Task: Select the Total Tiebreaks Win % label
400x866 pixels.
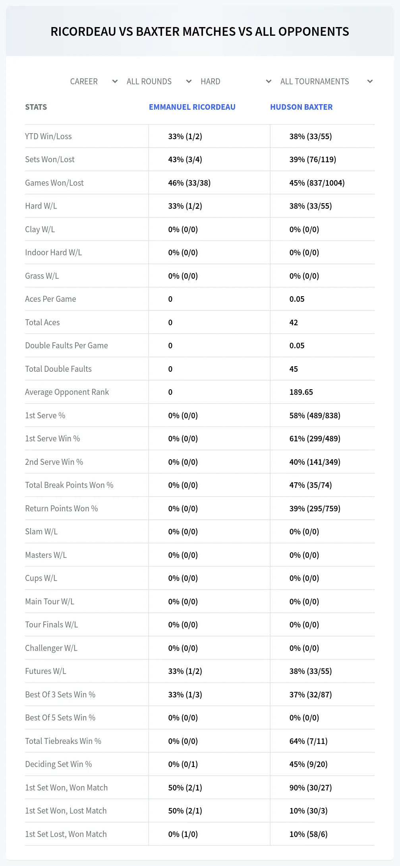Action: 63,741
